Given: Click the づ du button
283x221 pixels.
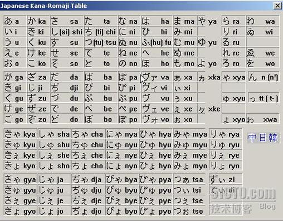Looking at the screenshot, I should (x=67, y=98).
